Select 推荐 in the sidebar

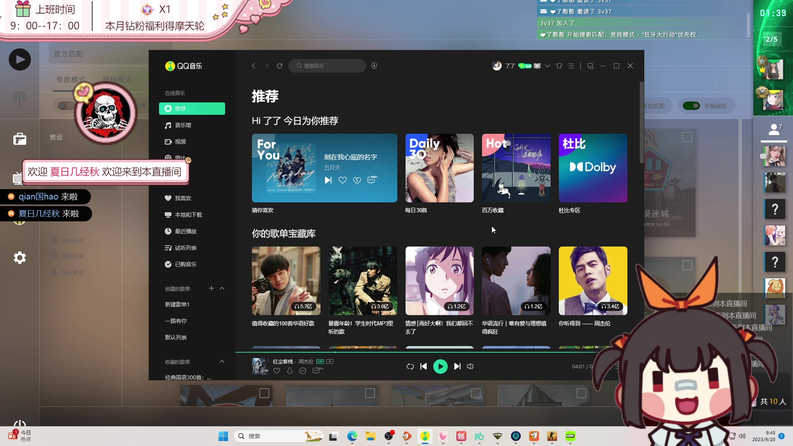(192, 109)
